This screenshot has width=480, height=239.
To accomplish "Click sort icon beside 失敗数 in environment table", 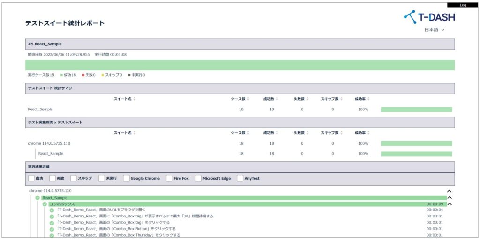I will 308,133.
